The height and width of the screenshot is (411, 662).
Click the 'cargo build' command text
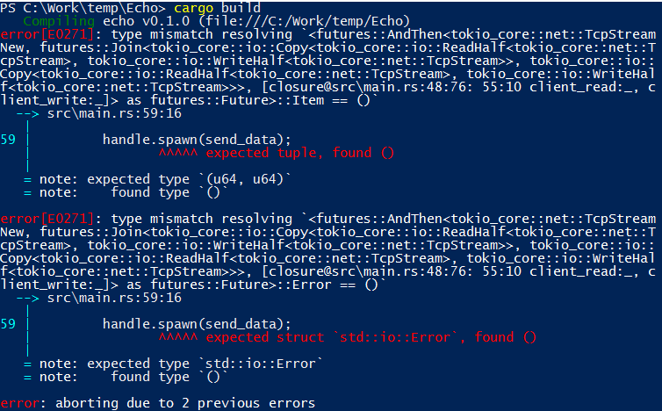pyautogui.click(x=217, y=8)
